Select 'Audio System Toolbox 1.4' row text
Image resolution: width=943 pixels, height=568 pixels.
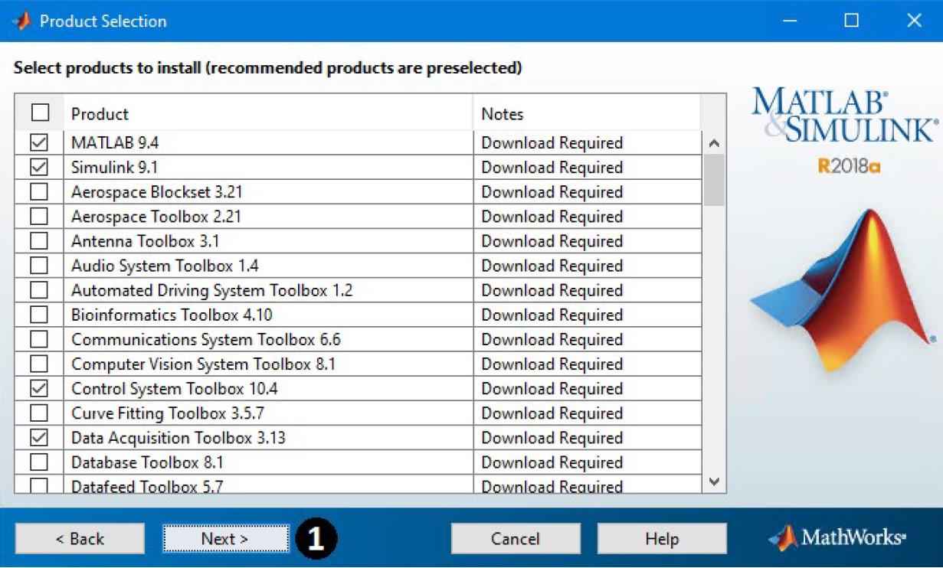pyautogui.click(x=165, y=266)
